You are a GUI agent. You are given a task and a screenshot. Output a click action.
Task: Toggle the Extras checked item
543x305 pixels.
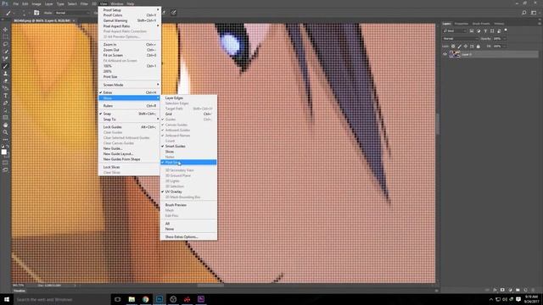(130, 92)
